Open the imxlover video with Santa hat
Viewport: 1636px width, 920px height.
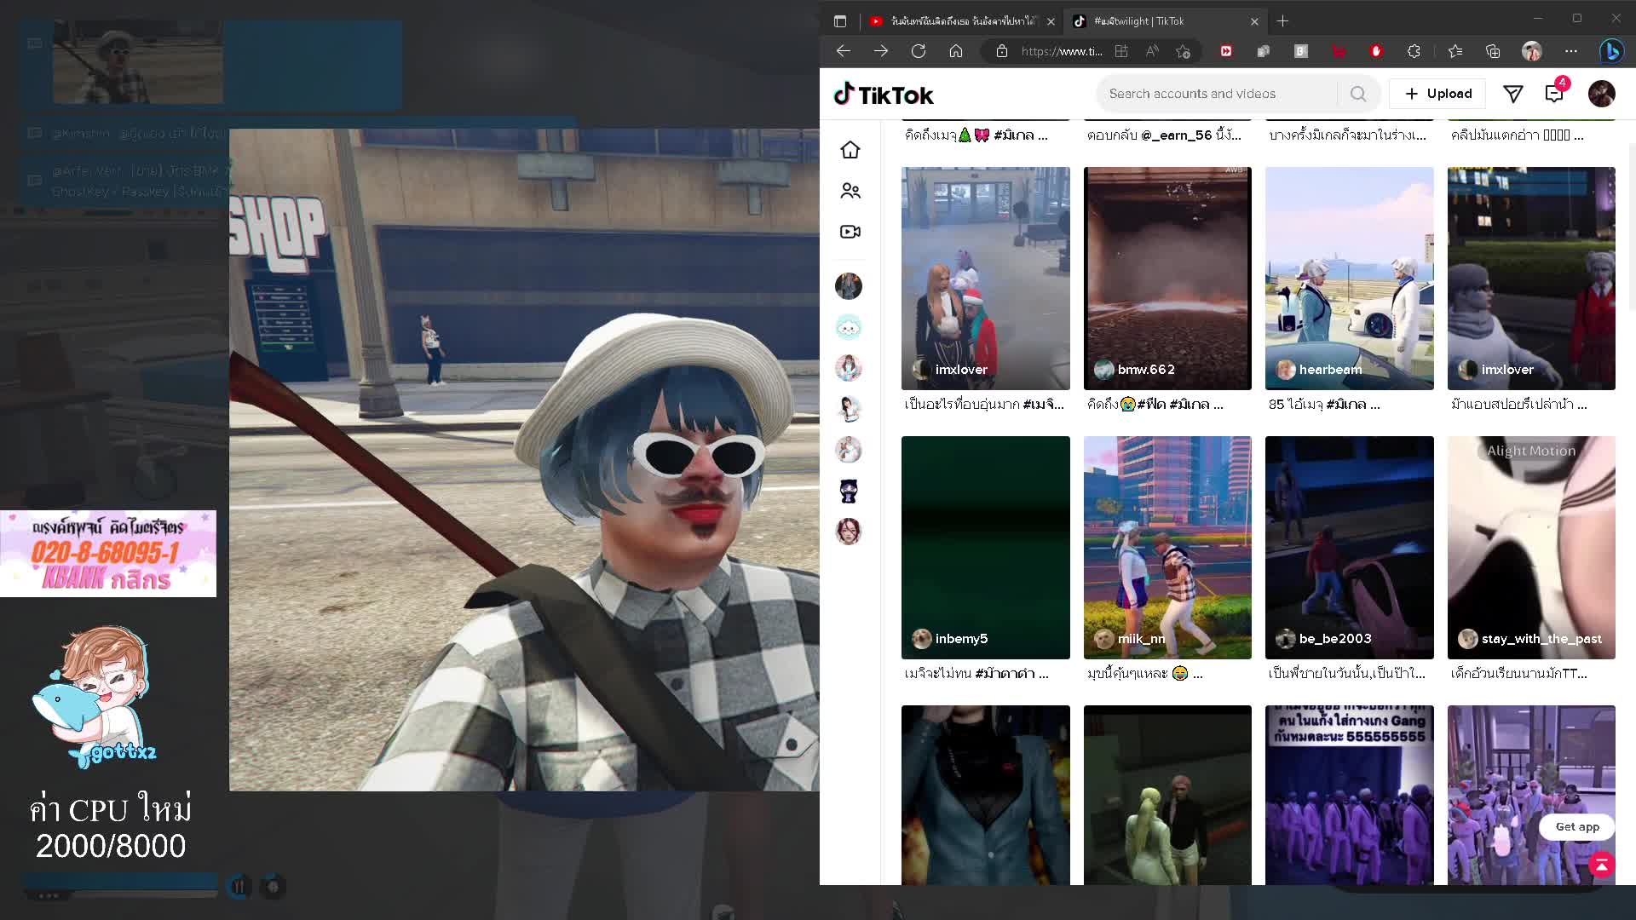[x=985, y=278]
